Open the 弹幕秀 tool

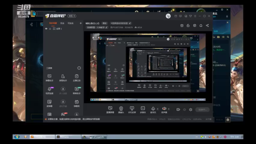point(76,103)
